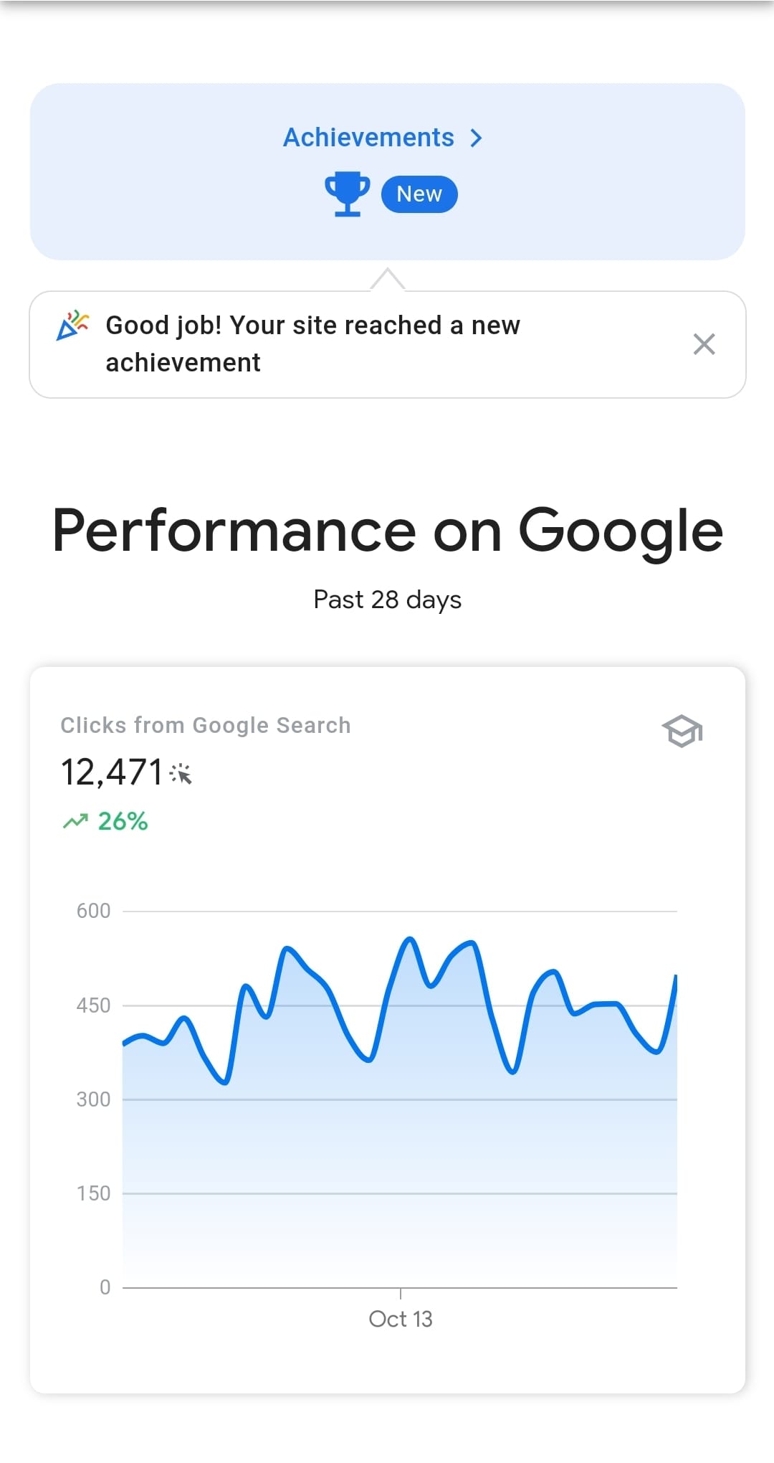Click the Clicks from Google Search label
The width and height of the screenshot is (774, 1463).
(x=206, y=725)
